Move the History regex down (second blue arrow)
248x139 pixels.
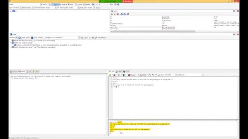point(124,14)
